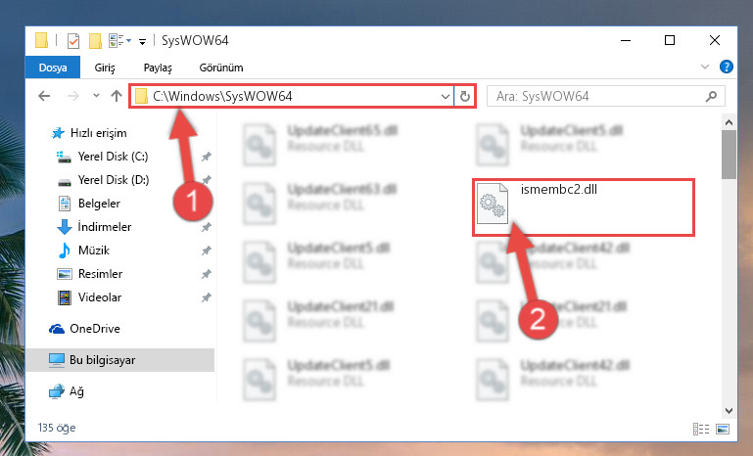This screenshot has height=456, width=753.
Task: Click the vertical scrollbar down arrow
Action: click(729, 411)
